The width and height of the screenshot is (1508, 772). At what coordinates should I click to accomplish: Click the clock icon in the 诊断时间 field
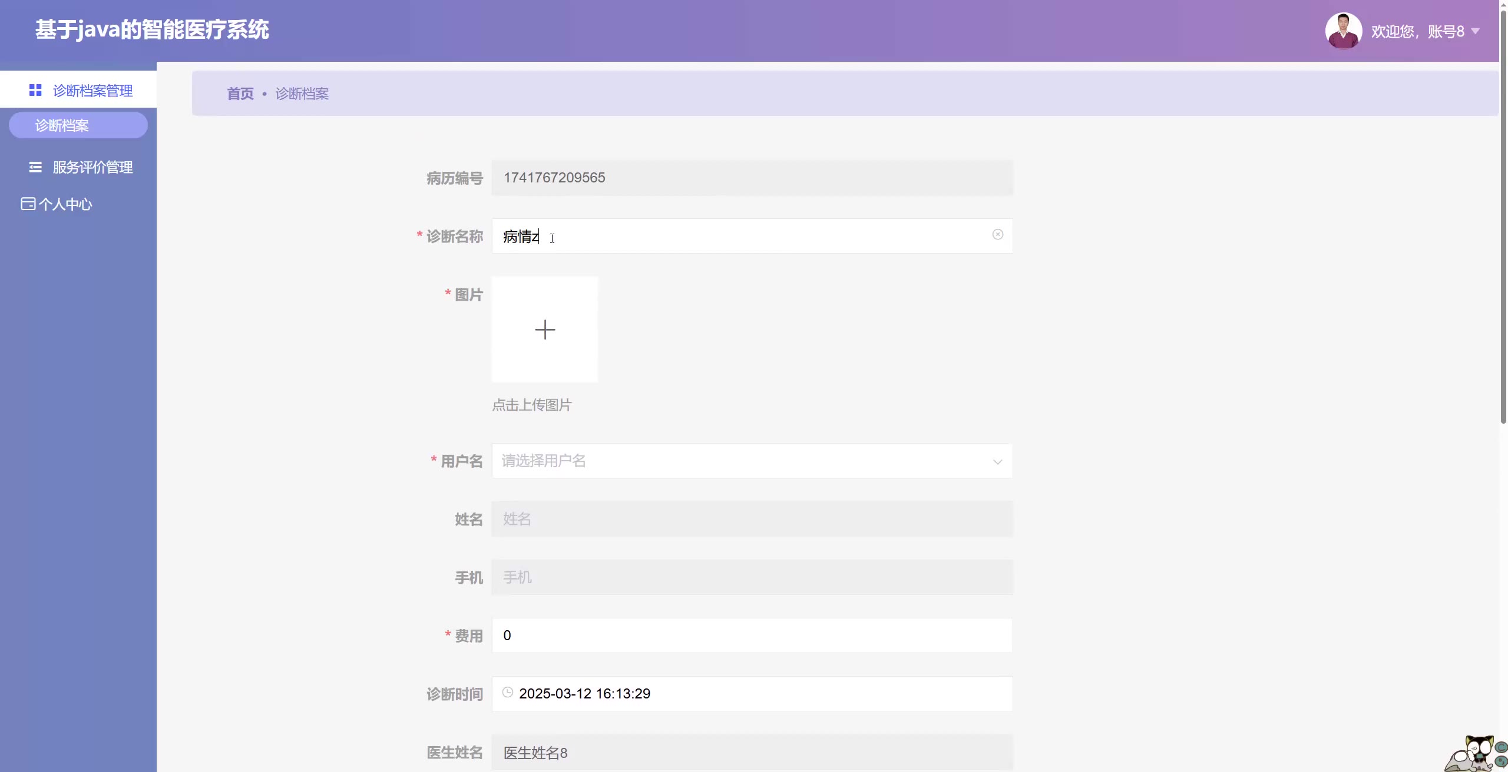click(x=507, y=693)
